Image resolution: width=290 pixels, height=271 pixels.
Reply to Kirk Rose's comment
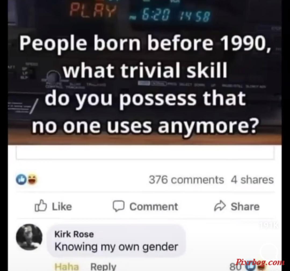pyautogui.click(x=103, y=267)
